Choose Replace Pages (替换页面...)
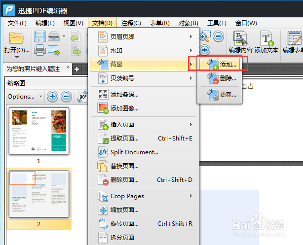The width and height of the screenshot is (303, 245). (x=144, y=166)
